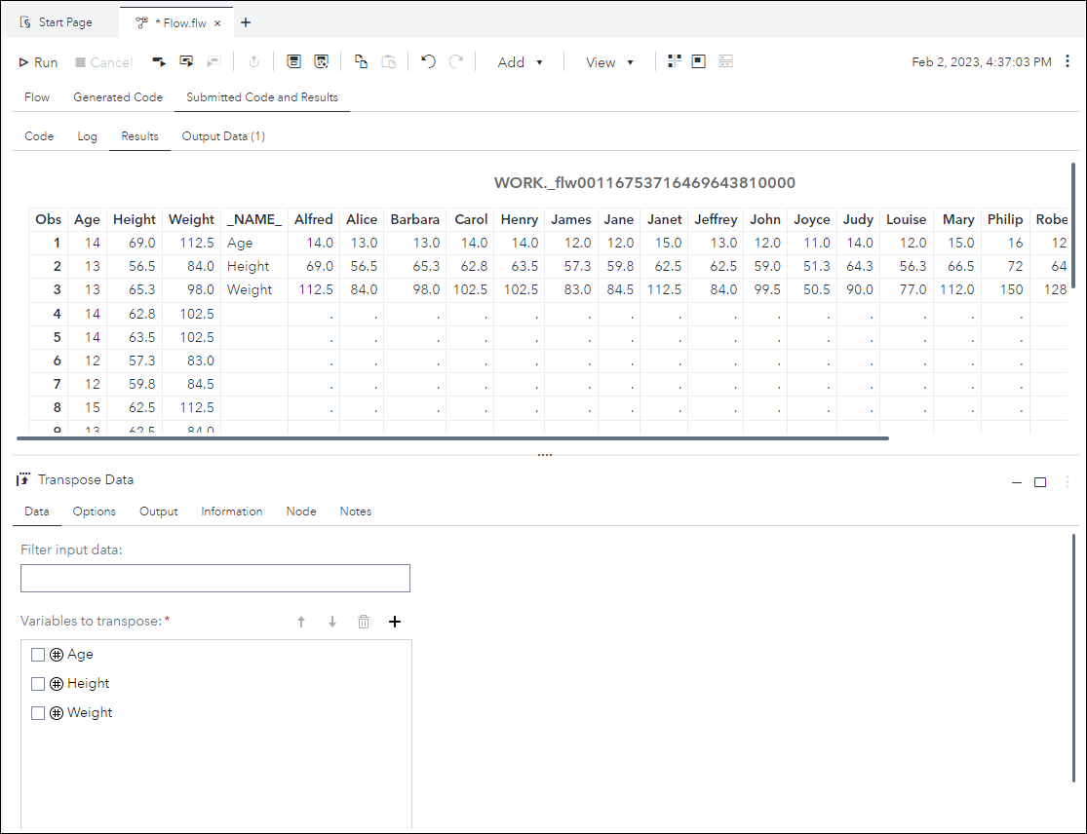This screenshot has height=834, width=1087.
Task: Expand the View dropdown menu
Action: [x=609, y=62]
